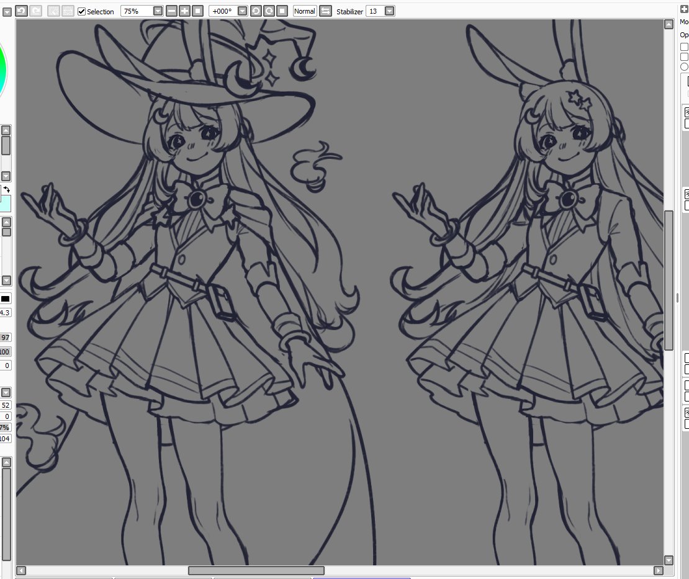
Task: Open the dropdown arrow above value 52
Action: coord(6,392)
